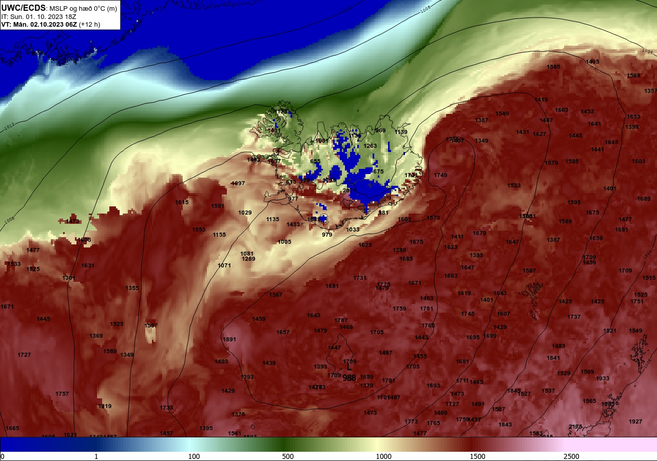Click the 1933 height value

pyautogui.click(x=603, y=378)
